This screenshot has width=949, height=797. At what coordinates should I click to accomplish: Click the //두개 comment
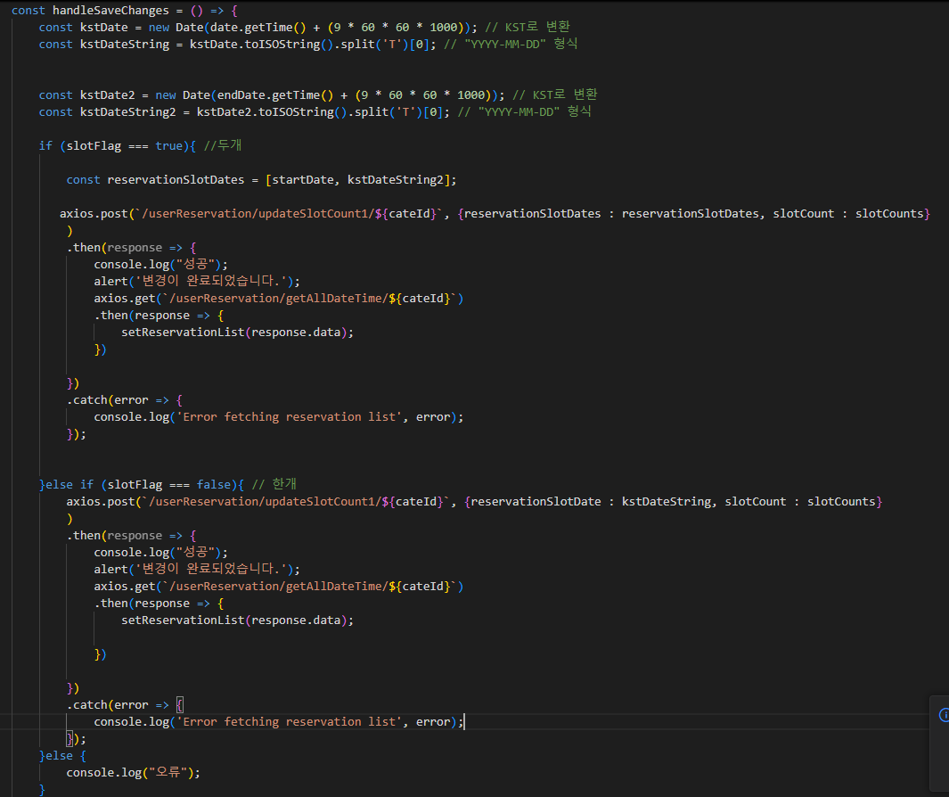223,145
